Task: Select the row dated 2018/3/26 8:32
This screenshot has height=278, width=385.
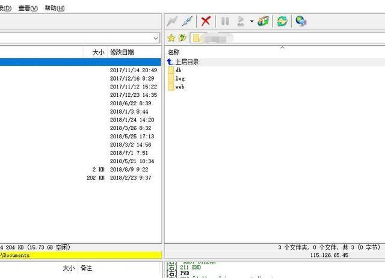Action: point(80,128)
